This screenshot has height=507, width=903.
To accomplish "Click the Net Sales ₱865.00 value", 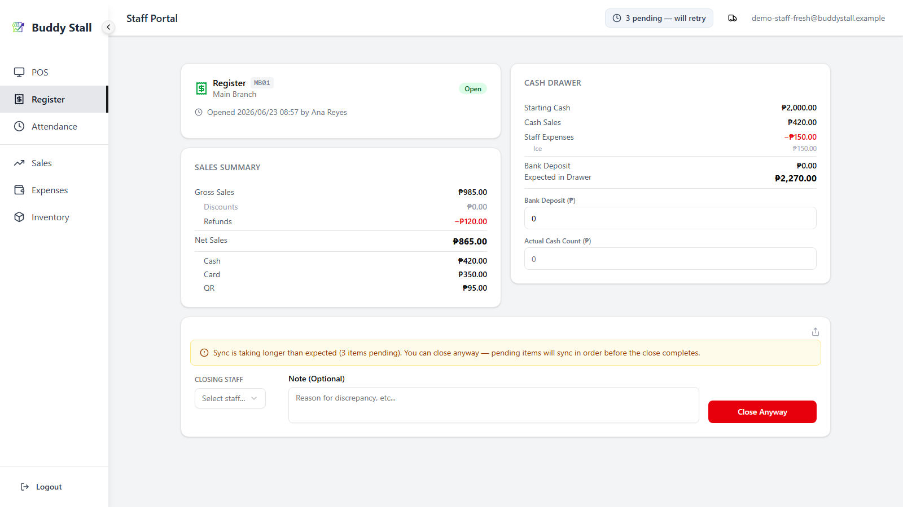I will click(x=470, y=241).
